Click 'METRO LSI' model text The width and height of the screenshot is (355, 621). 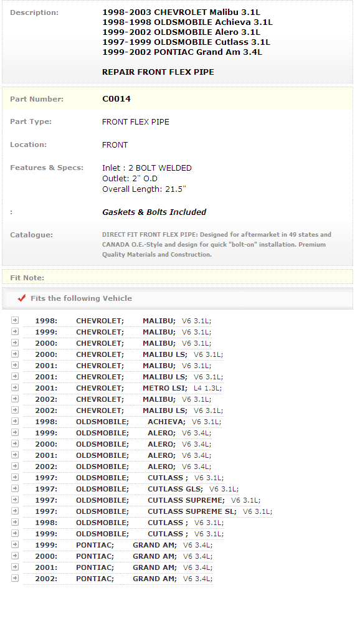(165, 388)
